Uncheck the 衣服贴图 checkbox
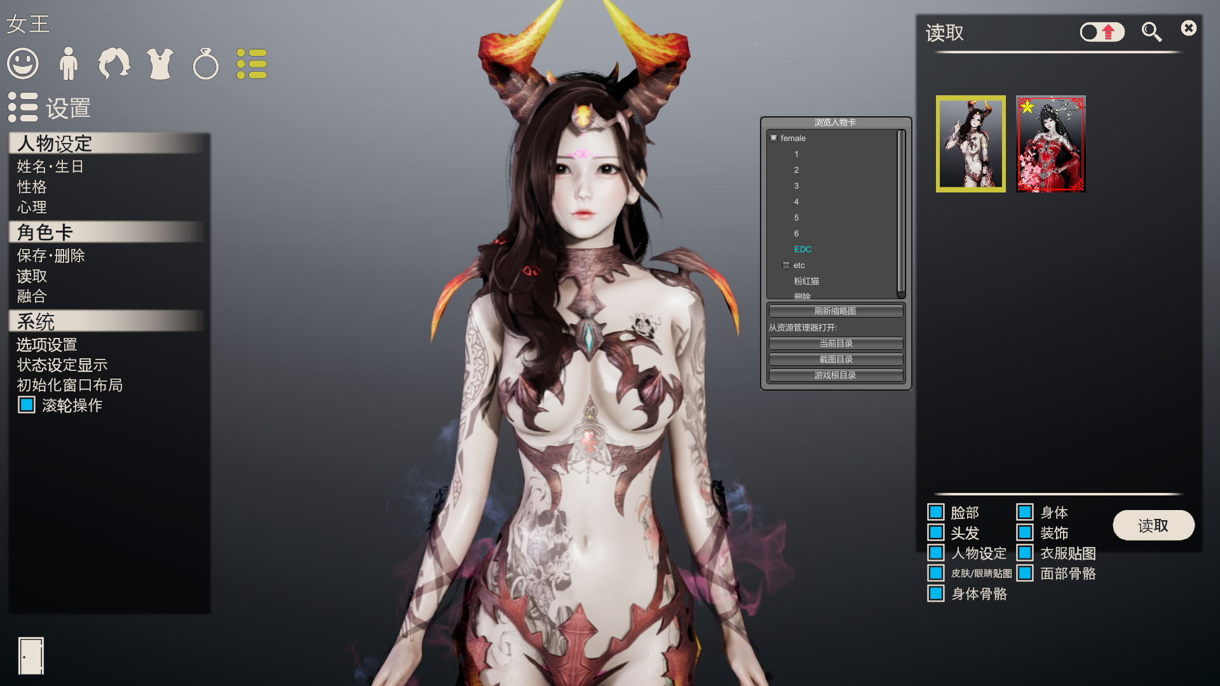 click(1025, 553)
